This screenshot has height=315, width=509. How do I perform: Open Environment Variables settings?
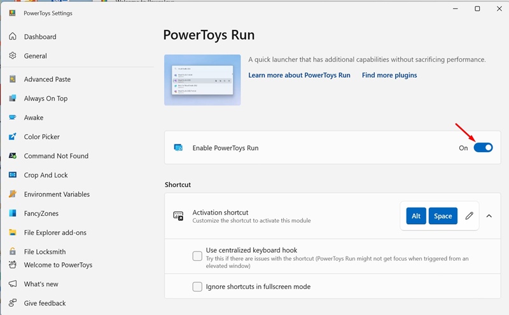pyautogui.click(x=57, y=194)
